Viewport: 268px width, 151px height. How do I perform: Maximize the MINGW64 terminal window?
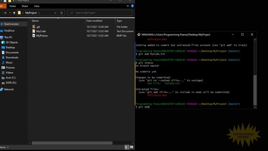242,34
